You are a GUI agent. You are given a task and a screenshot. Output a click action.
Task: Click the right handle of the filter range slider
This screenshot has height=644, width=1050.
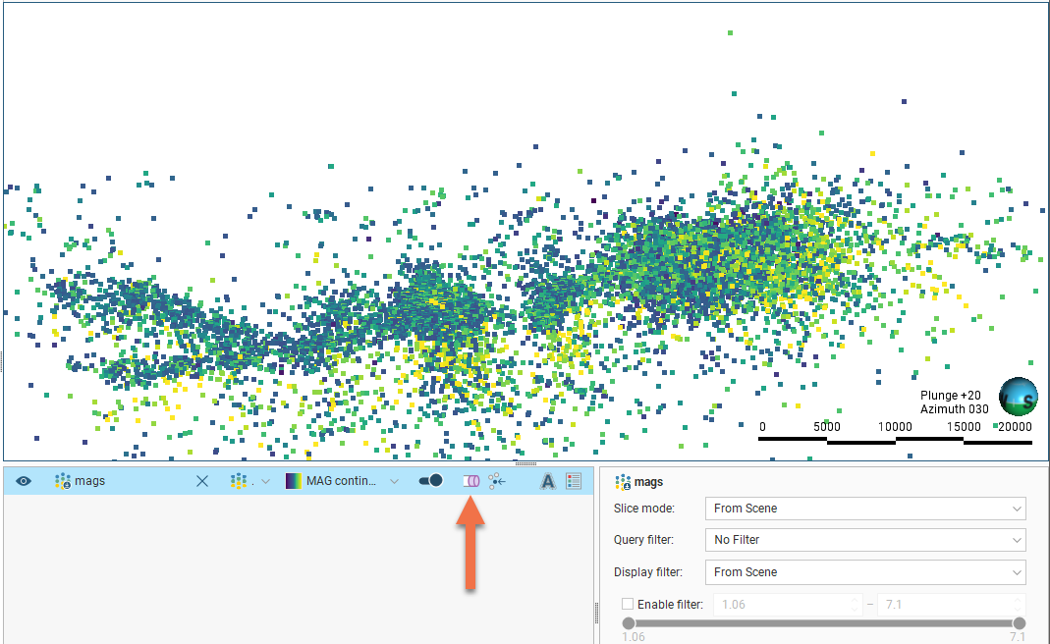pyautogui.click(x=1020, y=623)
